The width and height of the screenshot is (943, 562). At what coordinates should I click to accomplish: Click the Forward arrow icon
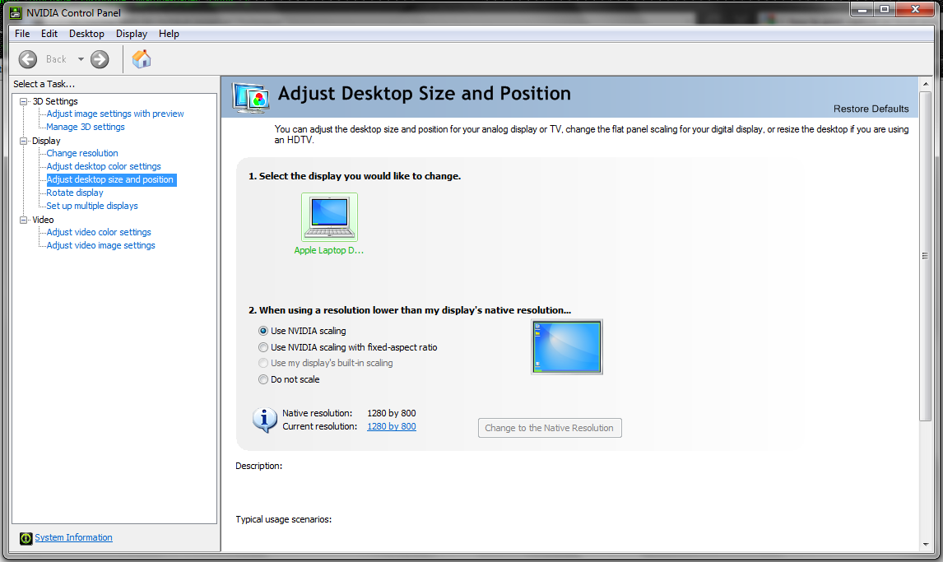click(100, 59)
